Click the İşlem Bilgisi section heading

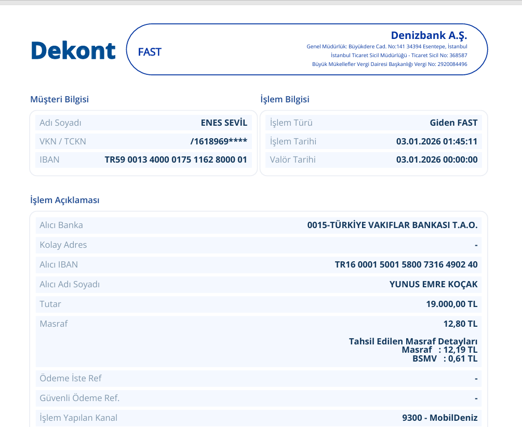coord(285,99)
